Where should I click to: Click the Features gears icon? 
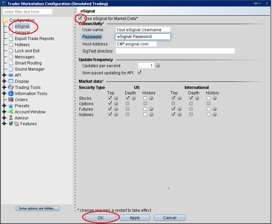pyautogui.click(x=16, y=124)
